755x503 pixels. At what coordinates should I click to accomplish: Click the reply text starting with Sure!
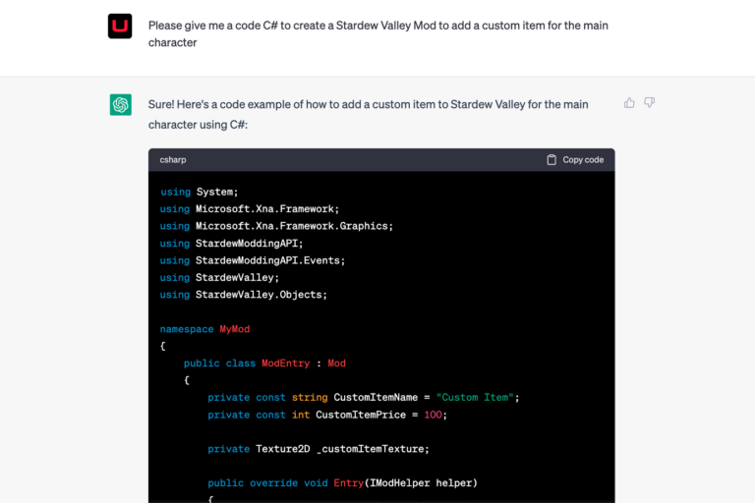coord(368,115)
